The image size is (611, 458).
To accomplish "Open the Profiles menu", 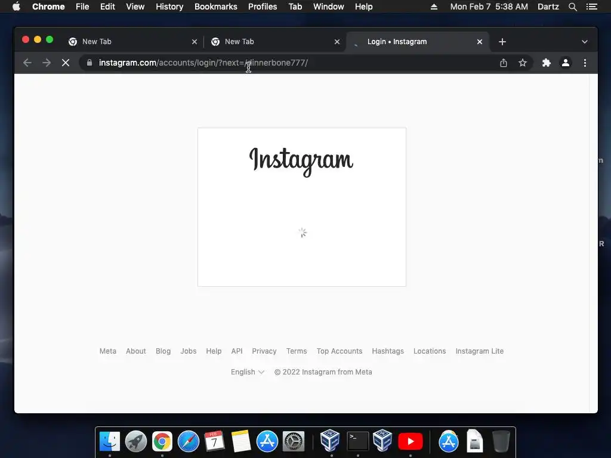I will click(263, 7).
